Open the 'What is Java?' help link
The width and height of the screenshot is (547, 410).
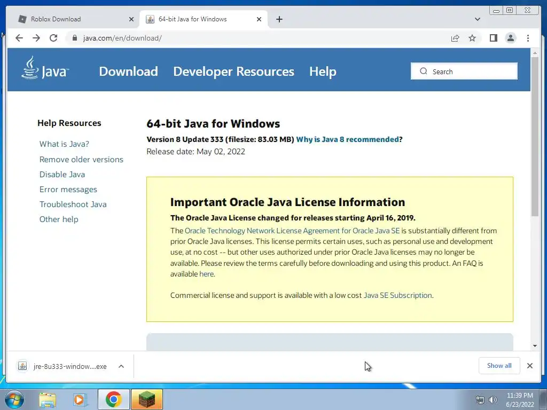64,144
